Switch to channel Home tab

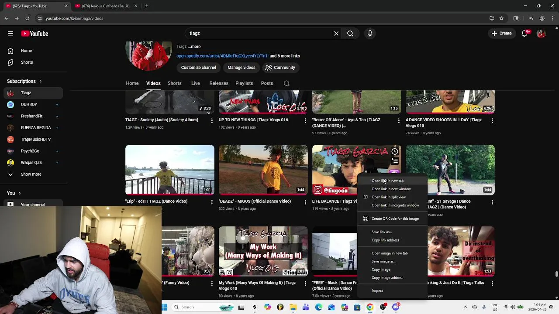click(x=132, y=83)
